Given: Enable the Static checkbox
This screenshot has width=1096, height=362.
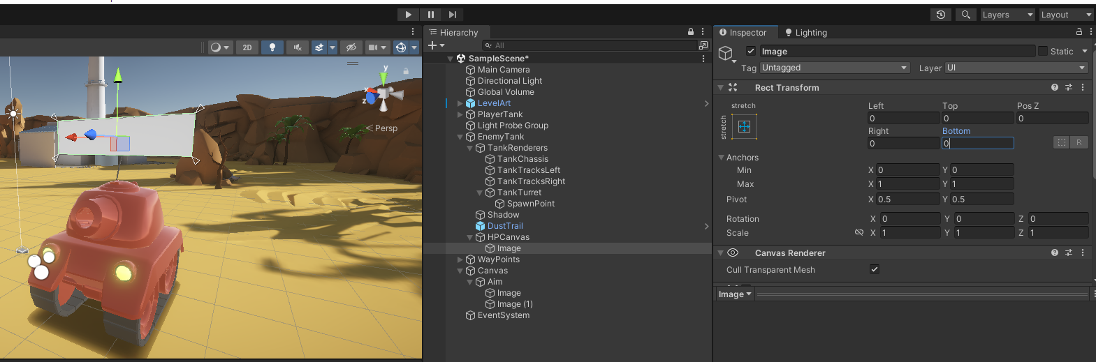Looking at the screenshot, I should (x=1043, y=51).
